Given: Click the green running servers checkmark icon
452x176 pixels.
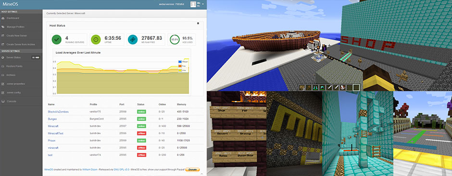Looking at the screenshot, I should [x=57, y=39].
